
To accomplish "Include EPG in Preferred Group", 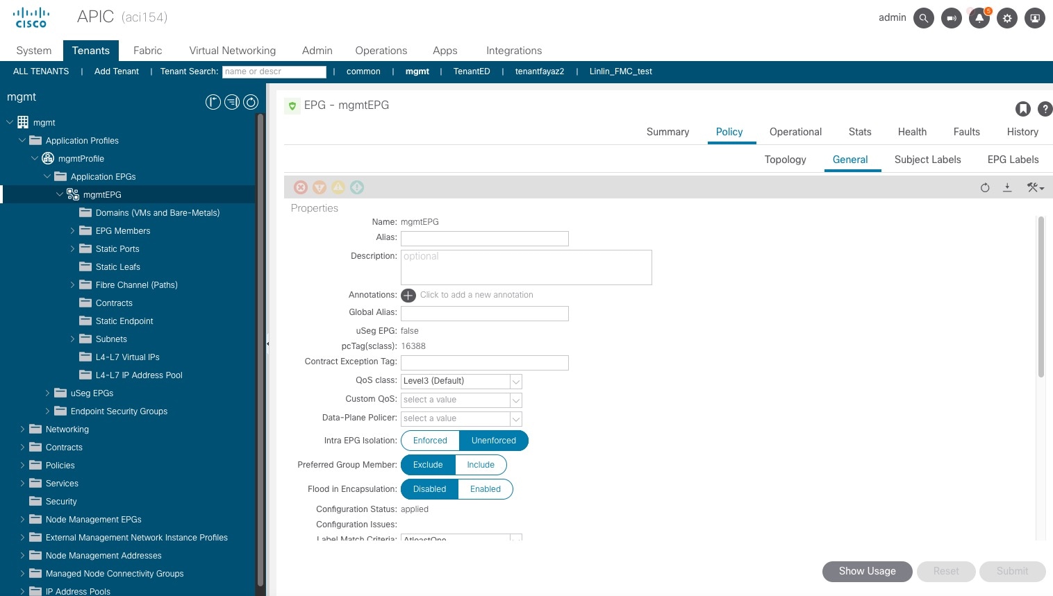I will 480,464.
